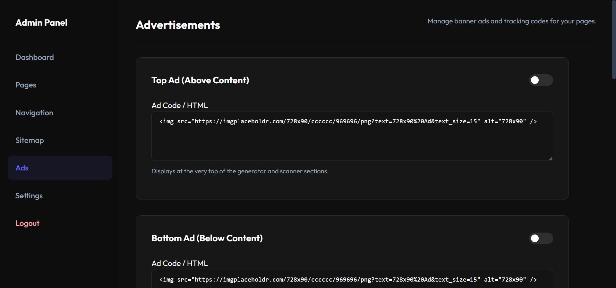616x288 pixels.
Task: Enable the Top Ad toggle switch
Action: tap(541, 80)
